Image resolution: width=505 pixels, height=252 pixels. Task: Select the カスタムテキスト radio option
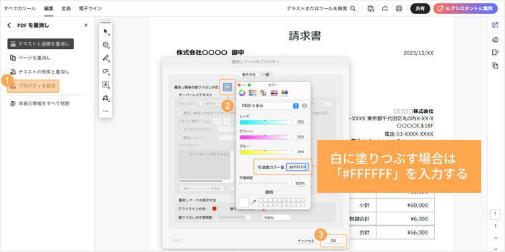pos(180,129)
